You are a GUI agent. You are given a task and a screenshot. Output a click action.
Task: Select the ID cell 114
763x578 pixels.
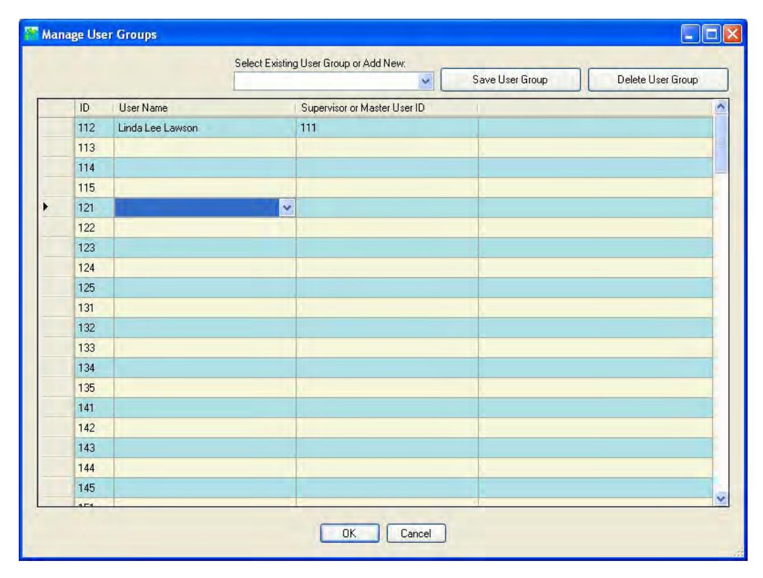94,168
